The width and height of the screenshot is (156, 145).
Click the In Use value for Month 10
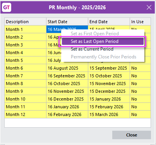pyautogui.click(x=140, y=99)
